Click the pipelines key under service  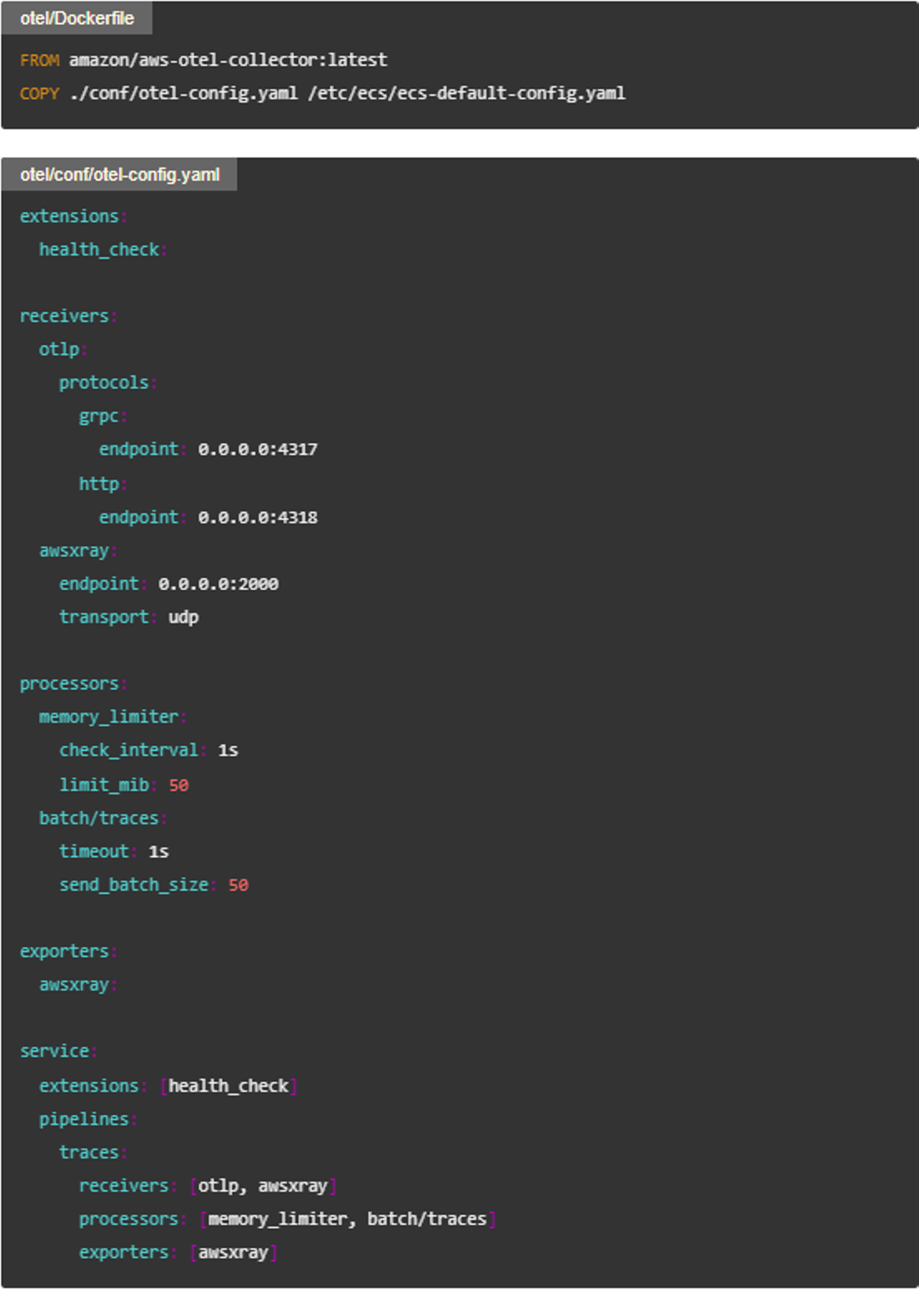84,1119
